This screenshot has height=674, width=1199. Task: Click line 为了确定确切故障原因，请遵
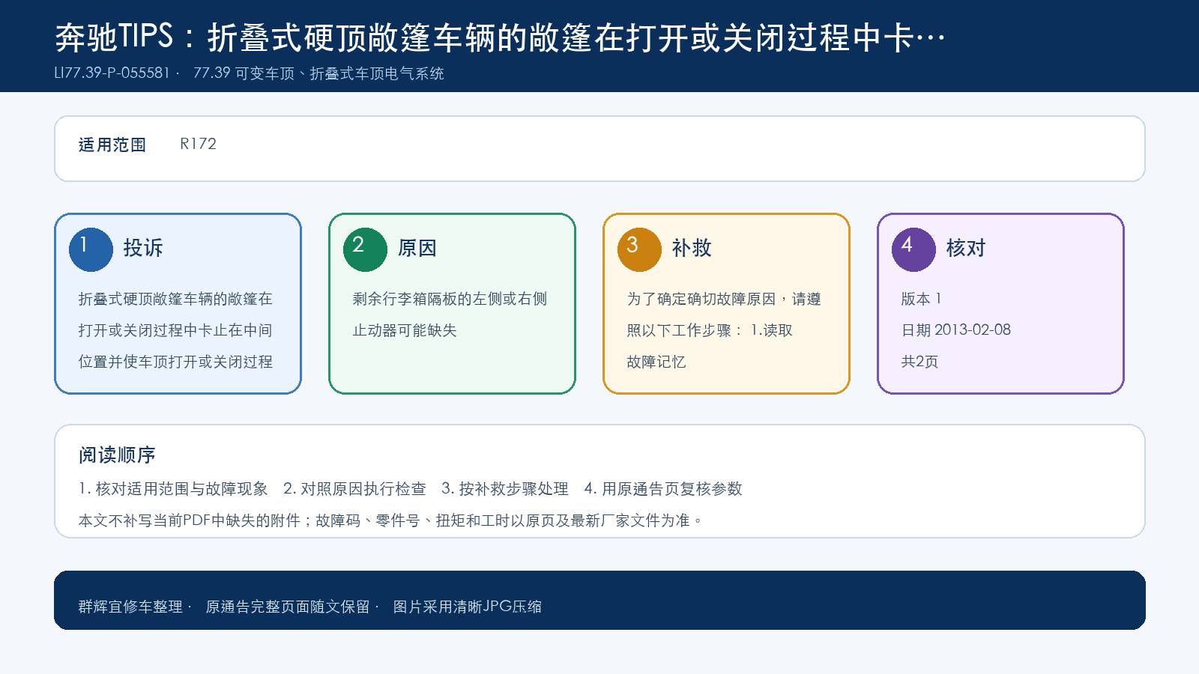coord(724,299)
